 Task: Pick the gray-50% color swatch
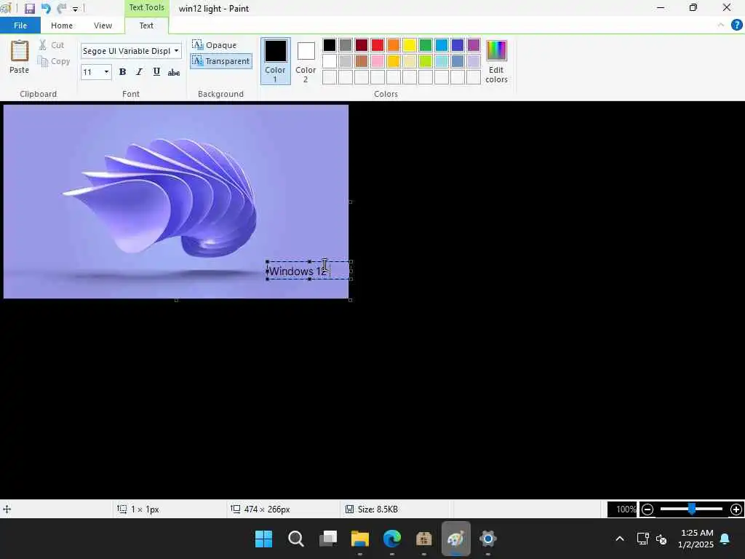[346, 45]
